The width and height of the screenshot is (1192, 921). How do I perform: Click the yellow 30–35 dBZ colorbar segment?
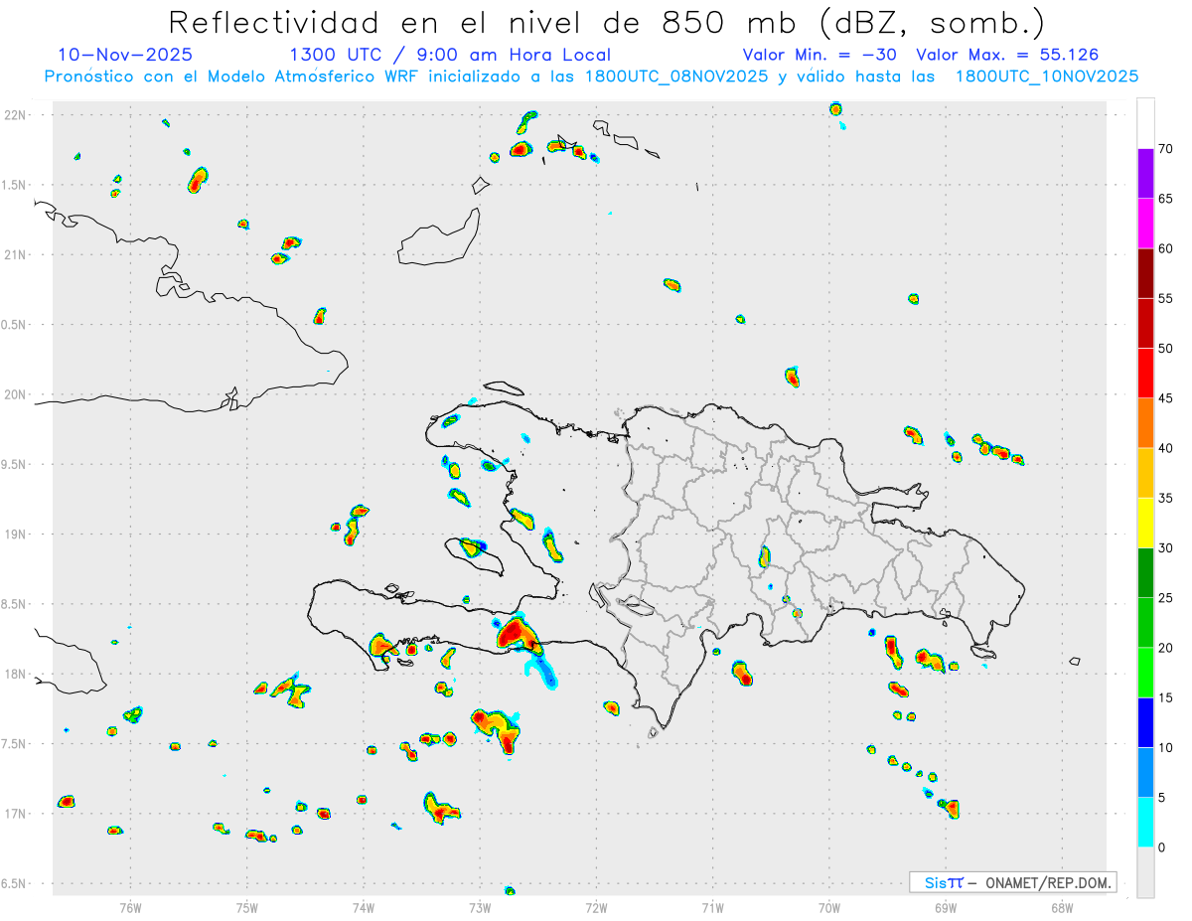[1145, 523]
